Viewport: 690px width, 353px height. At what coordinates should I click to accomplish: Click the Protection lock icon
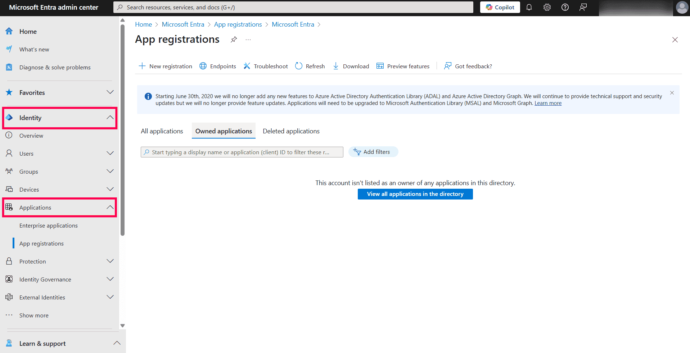click(x=9, y=261)
